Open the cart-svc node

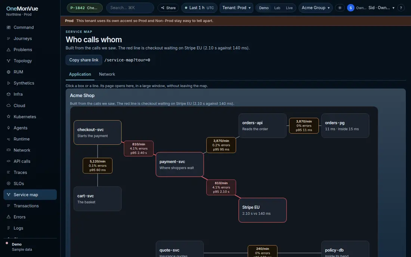coord(98,199)
